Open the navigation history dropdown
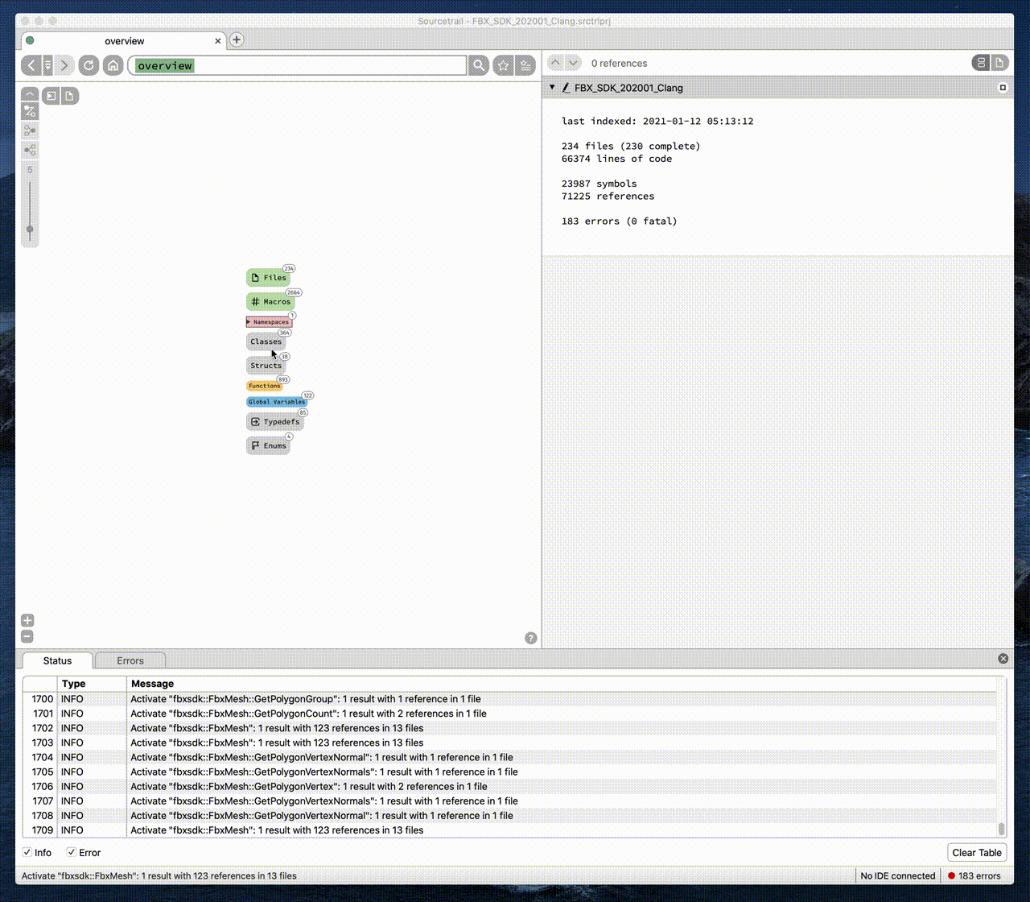 pyautogui.click(x=47, y=65)
